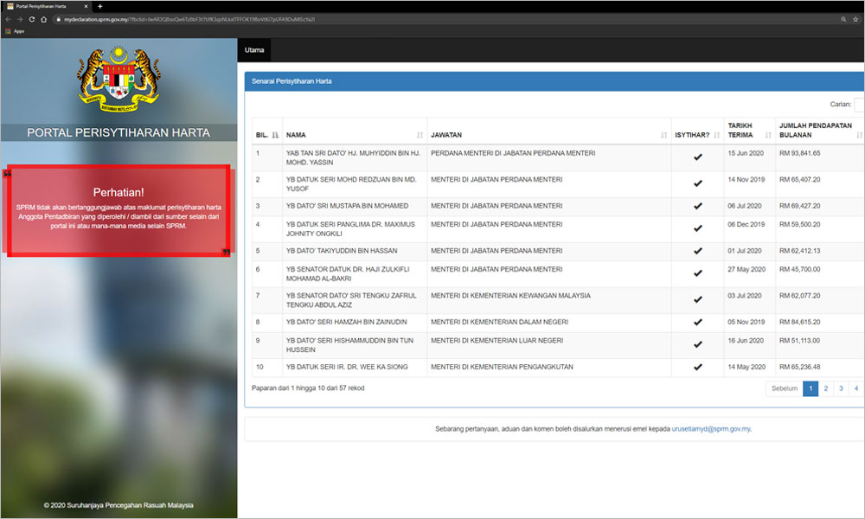Click the Sebelum pagination button
This screenshot has height=519, width=865.
[784, 388]
